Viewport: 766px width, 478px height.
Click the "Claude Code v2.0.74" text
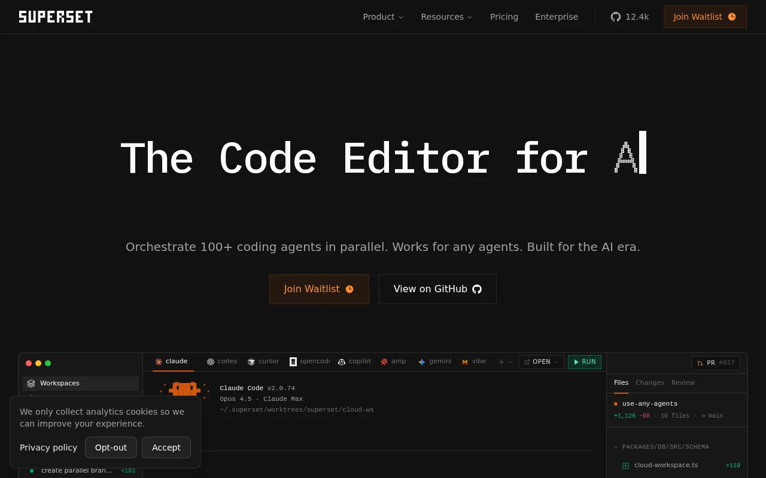(x=257, y=388)
